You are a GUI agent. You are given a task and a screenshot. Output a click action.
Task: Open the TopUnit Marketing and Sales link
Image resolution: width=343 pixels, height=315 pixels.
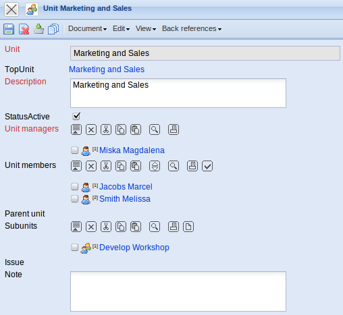coord(107,69)
